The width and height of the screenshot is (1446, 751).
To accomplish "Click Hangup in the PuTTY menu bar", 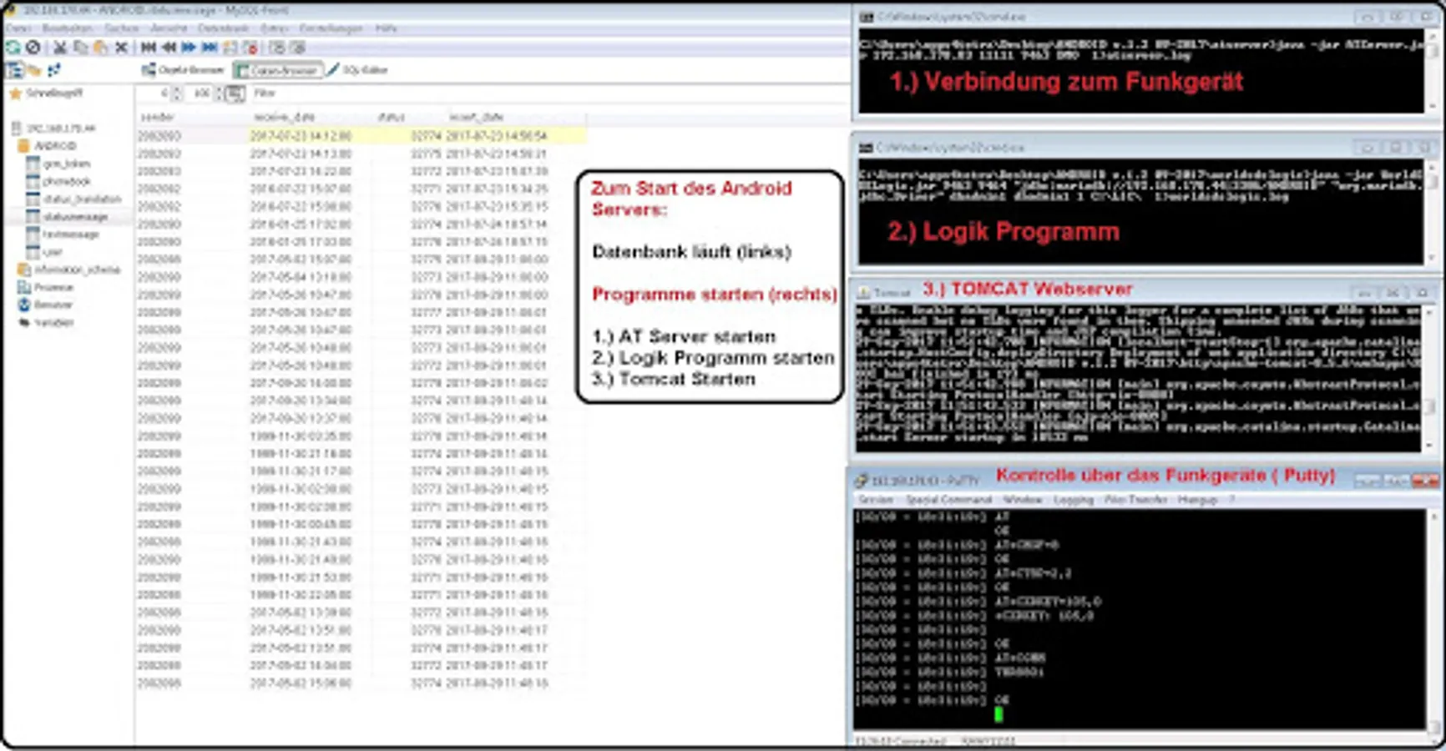I will pos(1197,500).
